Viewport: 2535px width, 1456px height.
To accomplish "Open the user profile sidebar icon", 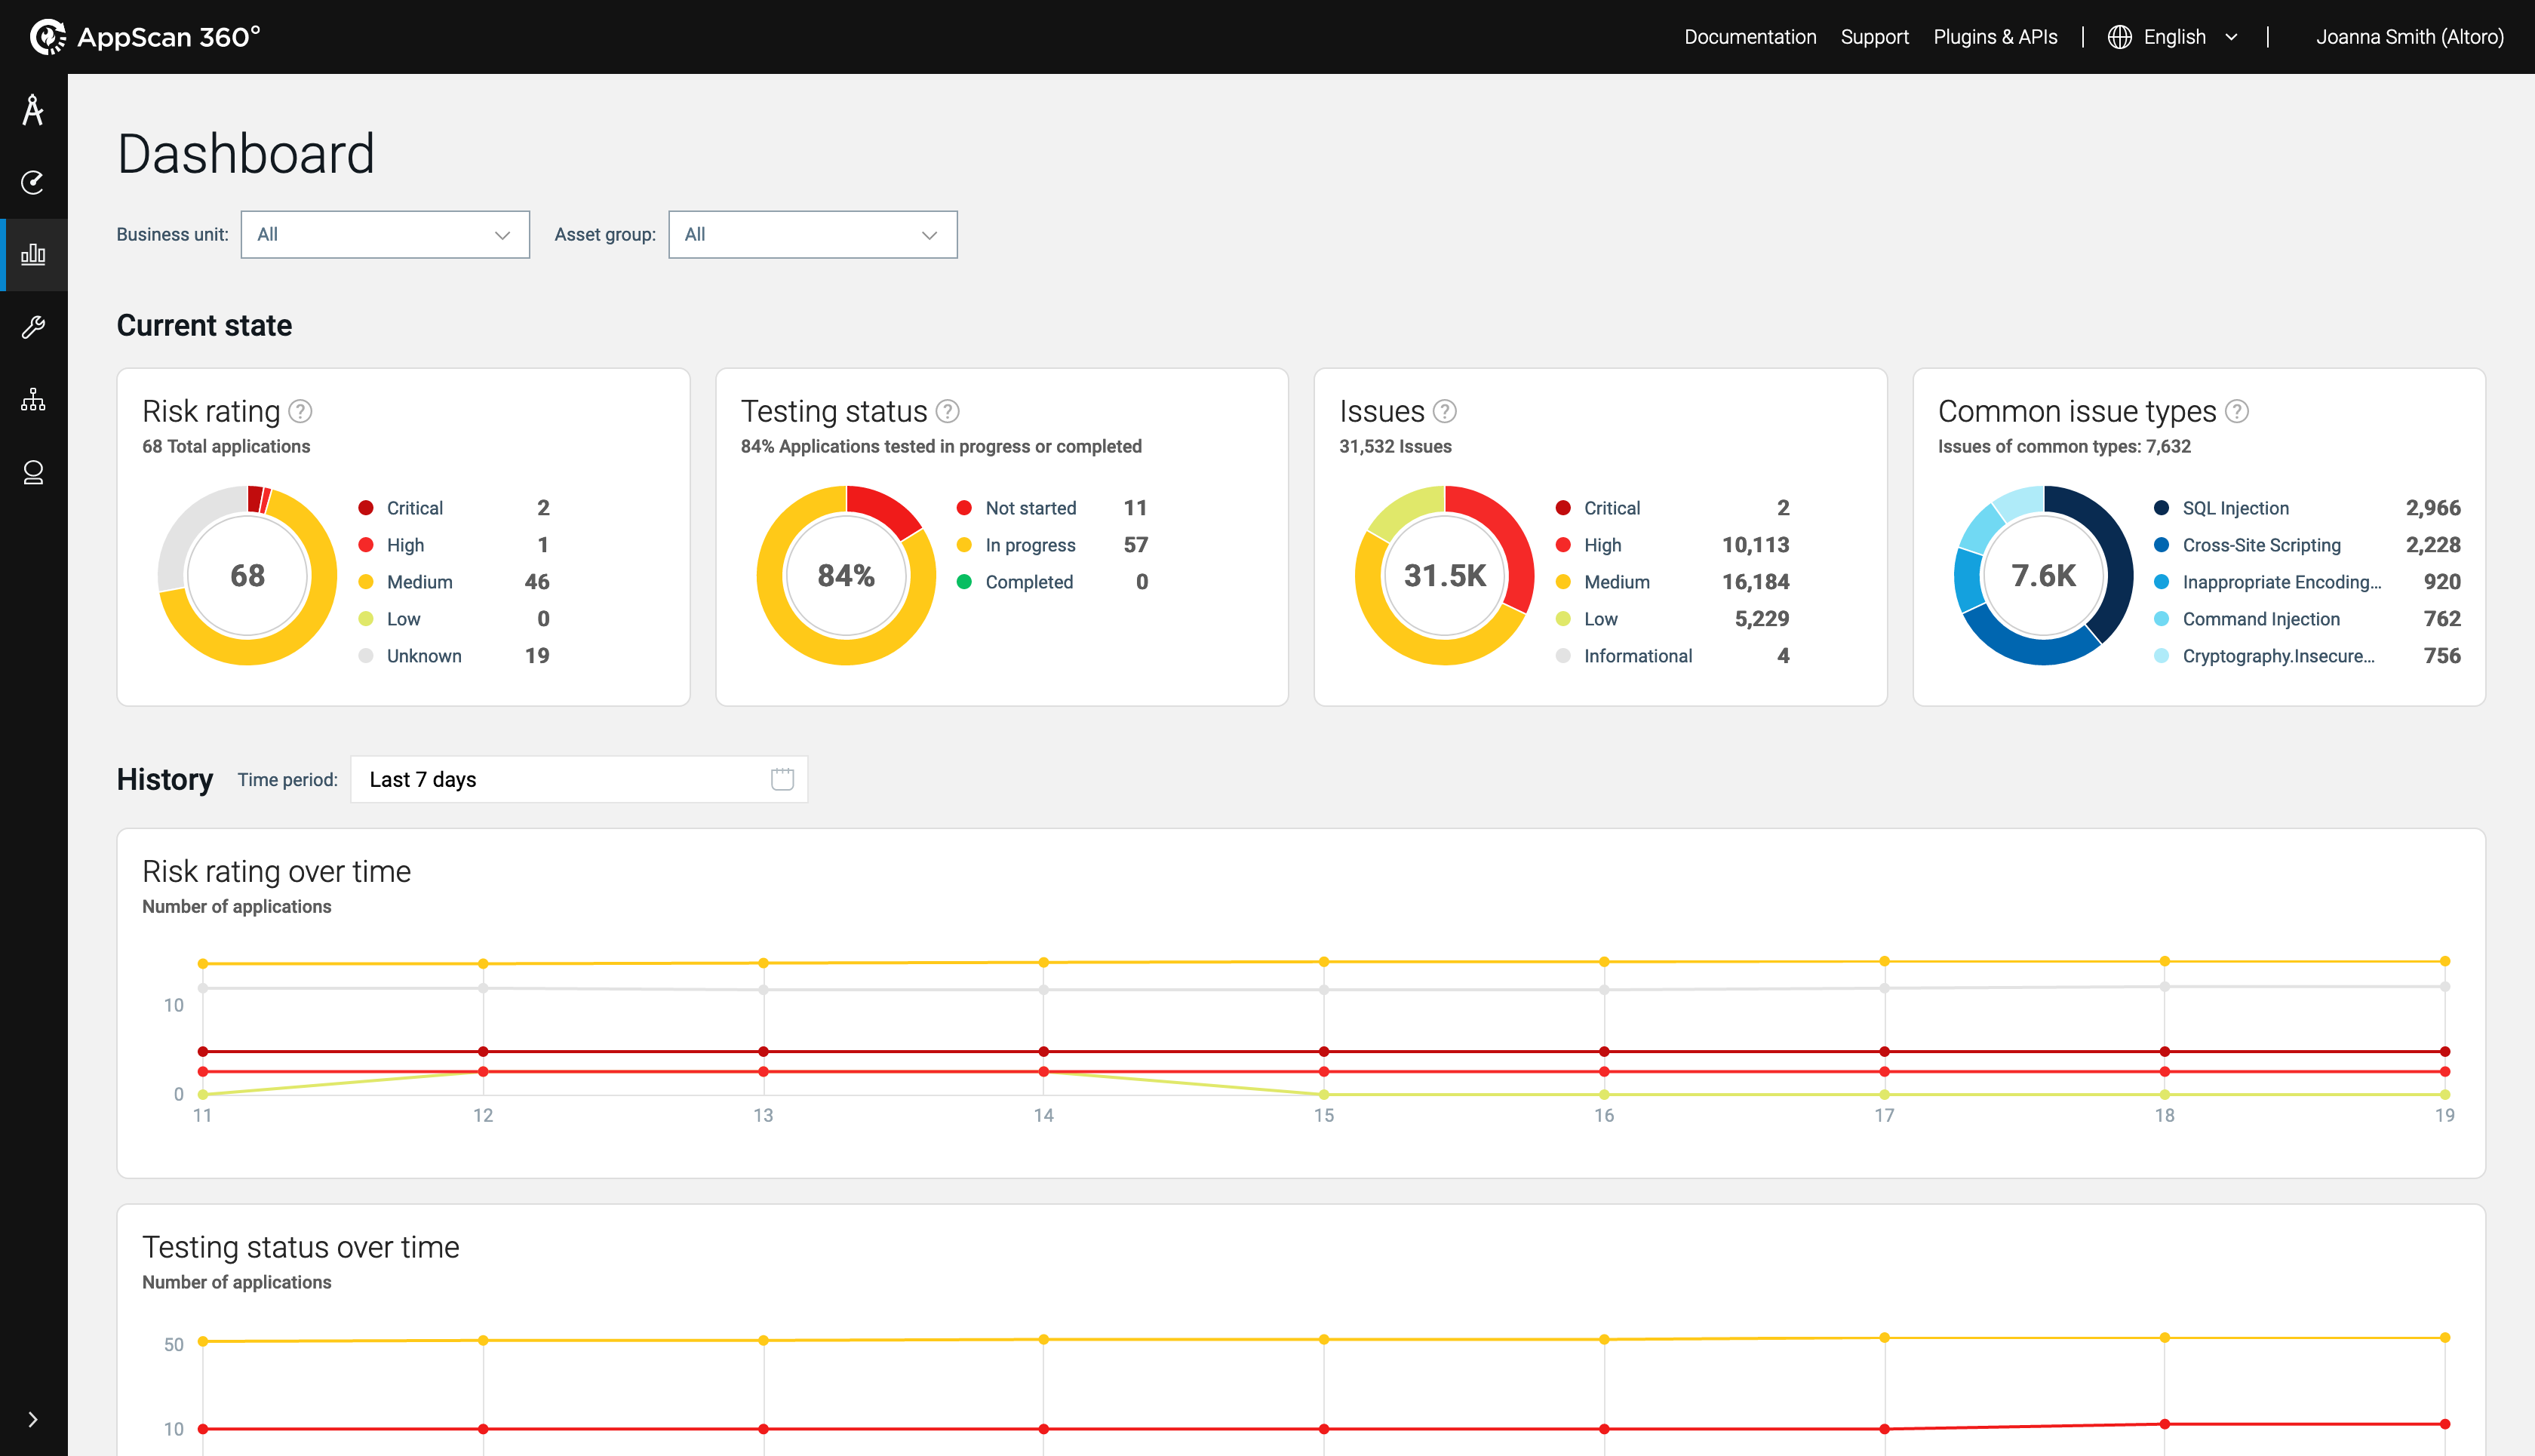I will (x=33, y=472).
